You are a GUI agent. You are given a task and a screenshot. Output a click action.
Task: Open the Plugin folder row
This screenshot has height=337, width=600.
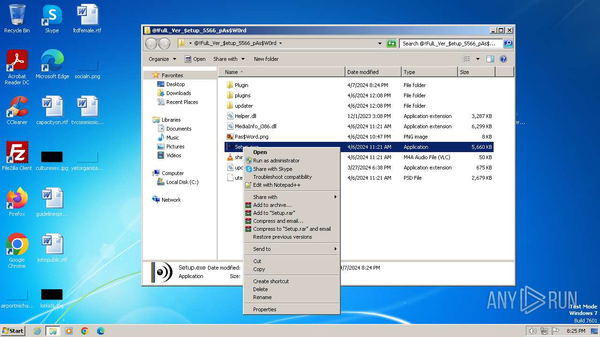[x=359, y=85]
